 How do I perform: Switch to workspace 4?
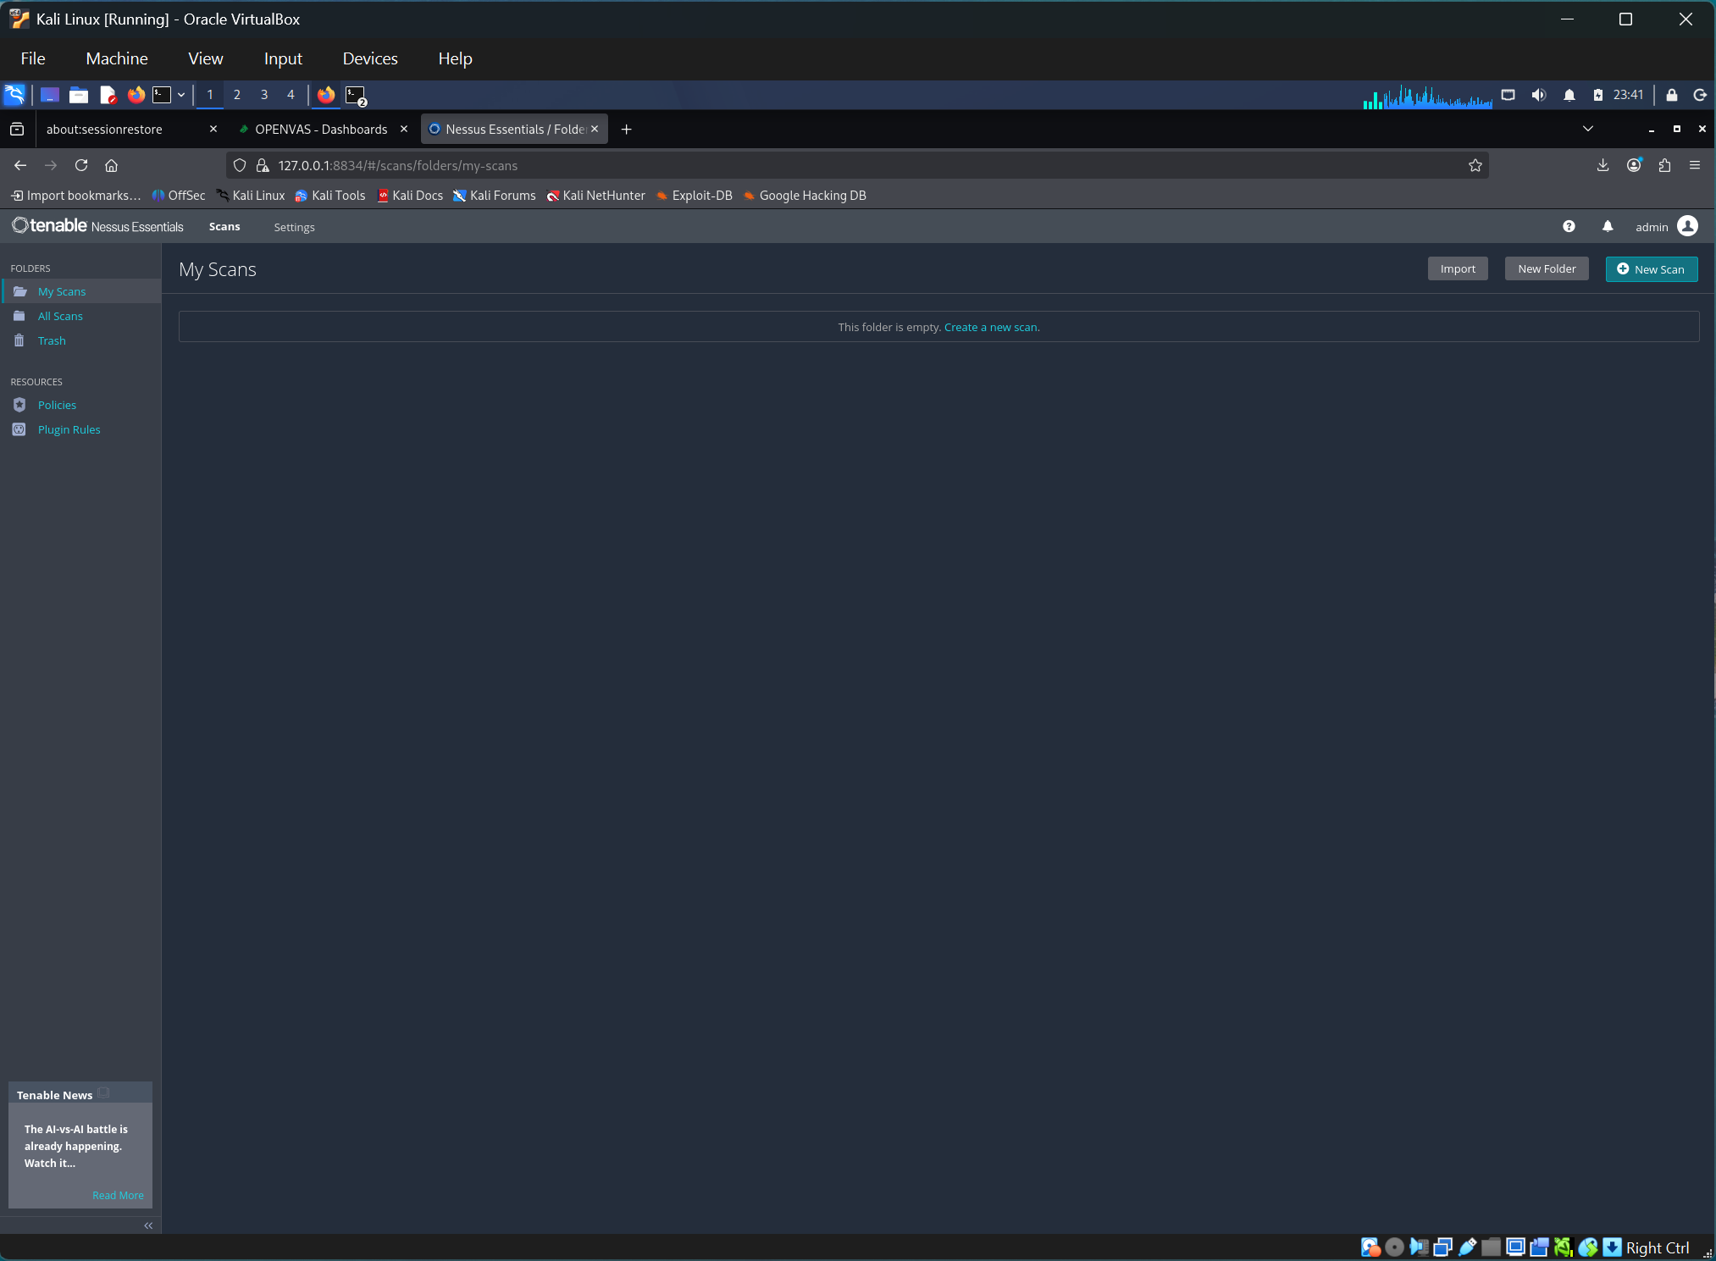tap(291, 95)
